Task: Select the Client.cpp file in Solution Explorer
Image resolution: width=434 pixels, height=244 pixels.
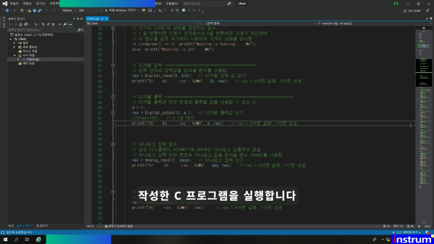Action: [x=33, y=60]
